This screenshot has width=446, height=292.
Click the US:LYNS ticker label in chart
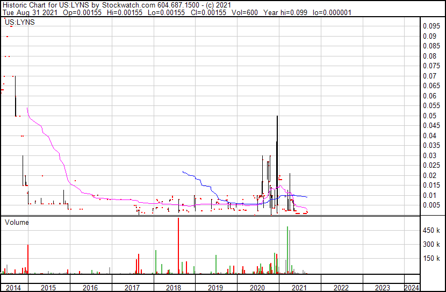20,22
